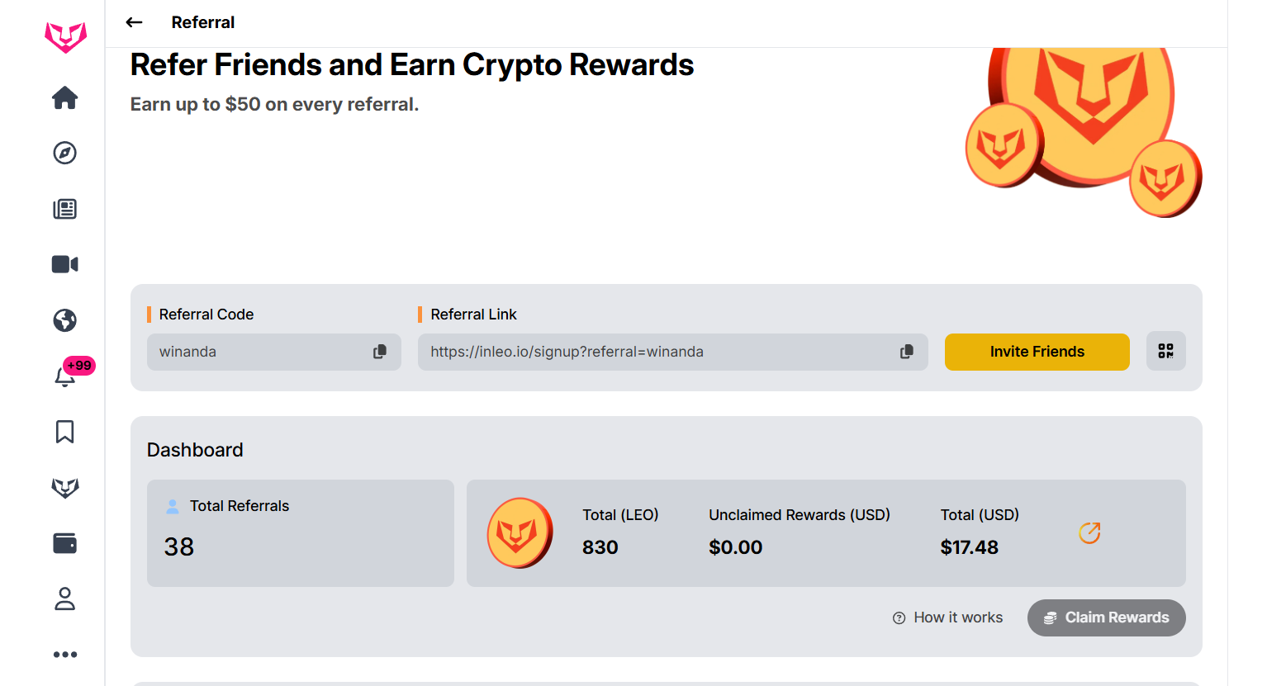Expand the three-dot More menu
The width and height of the screenshot is (1267, 686).
pyautogui.click(x=64, y=655)
